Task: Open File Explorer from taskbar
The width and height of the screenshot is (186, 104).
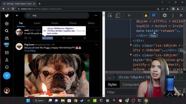Action: click(63, 101)
